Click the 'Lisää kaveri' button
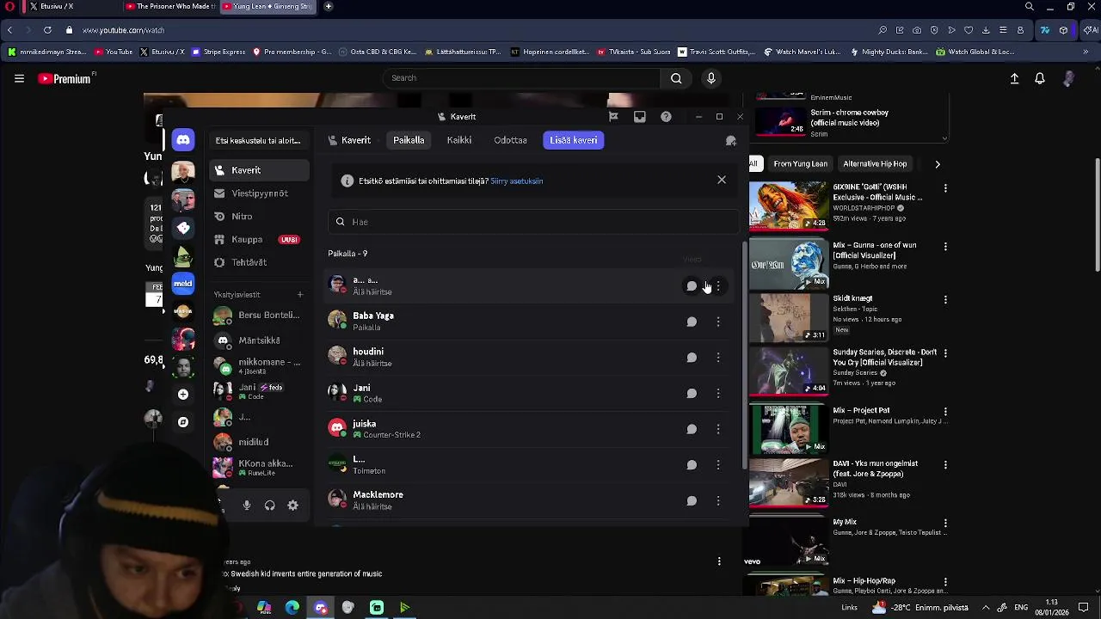This screenshot has width=1101, height=619. point(574,140)
